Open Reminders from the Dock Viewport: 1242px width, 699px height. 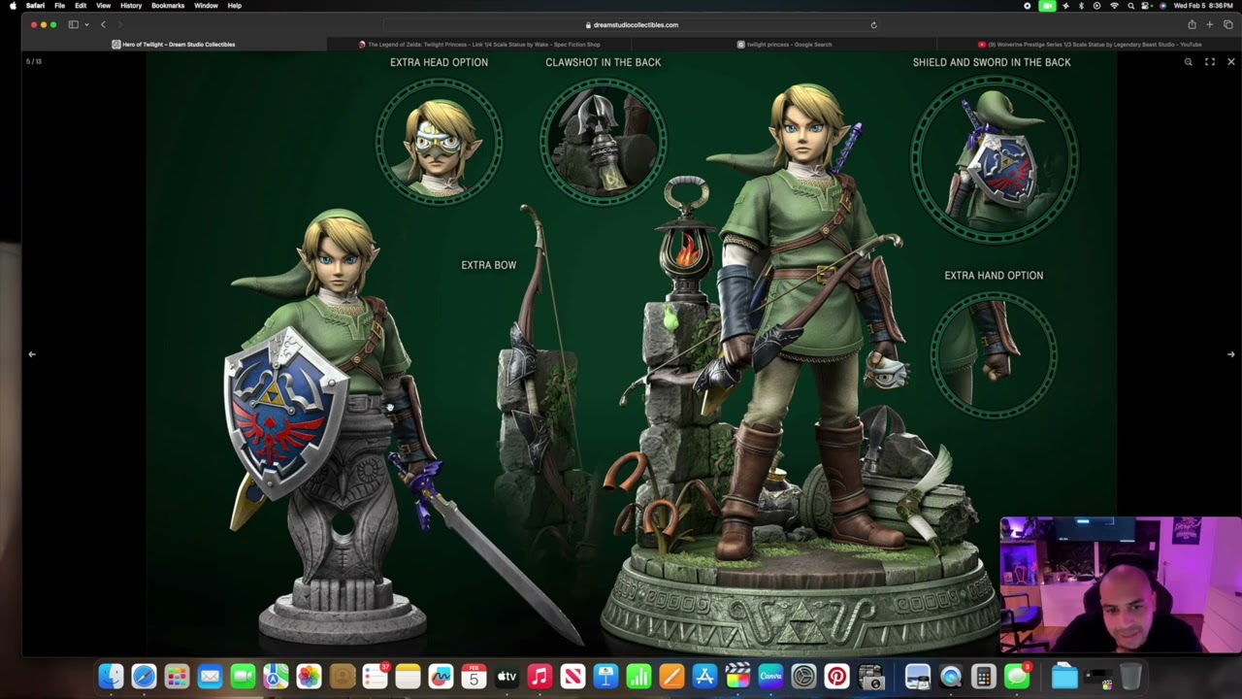click(375, 677)
